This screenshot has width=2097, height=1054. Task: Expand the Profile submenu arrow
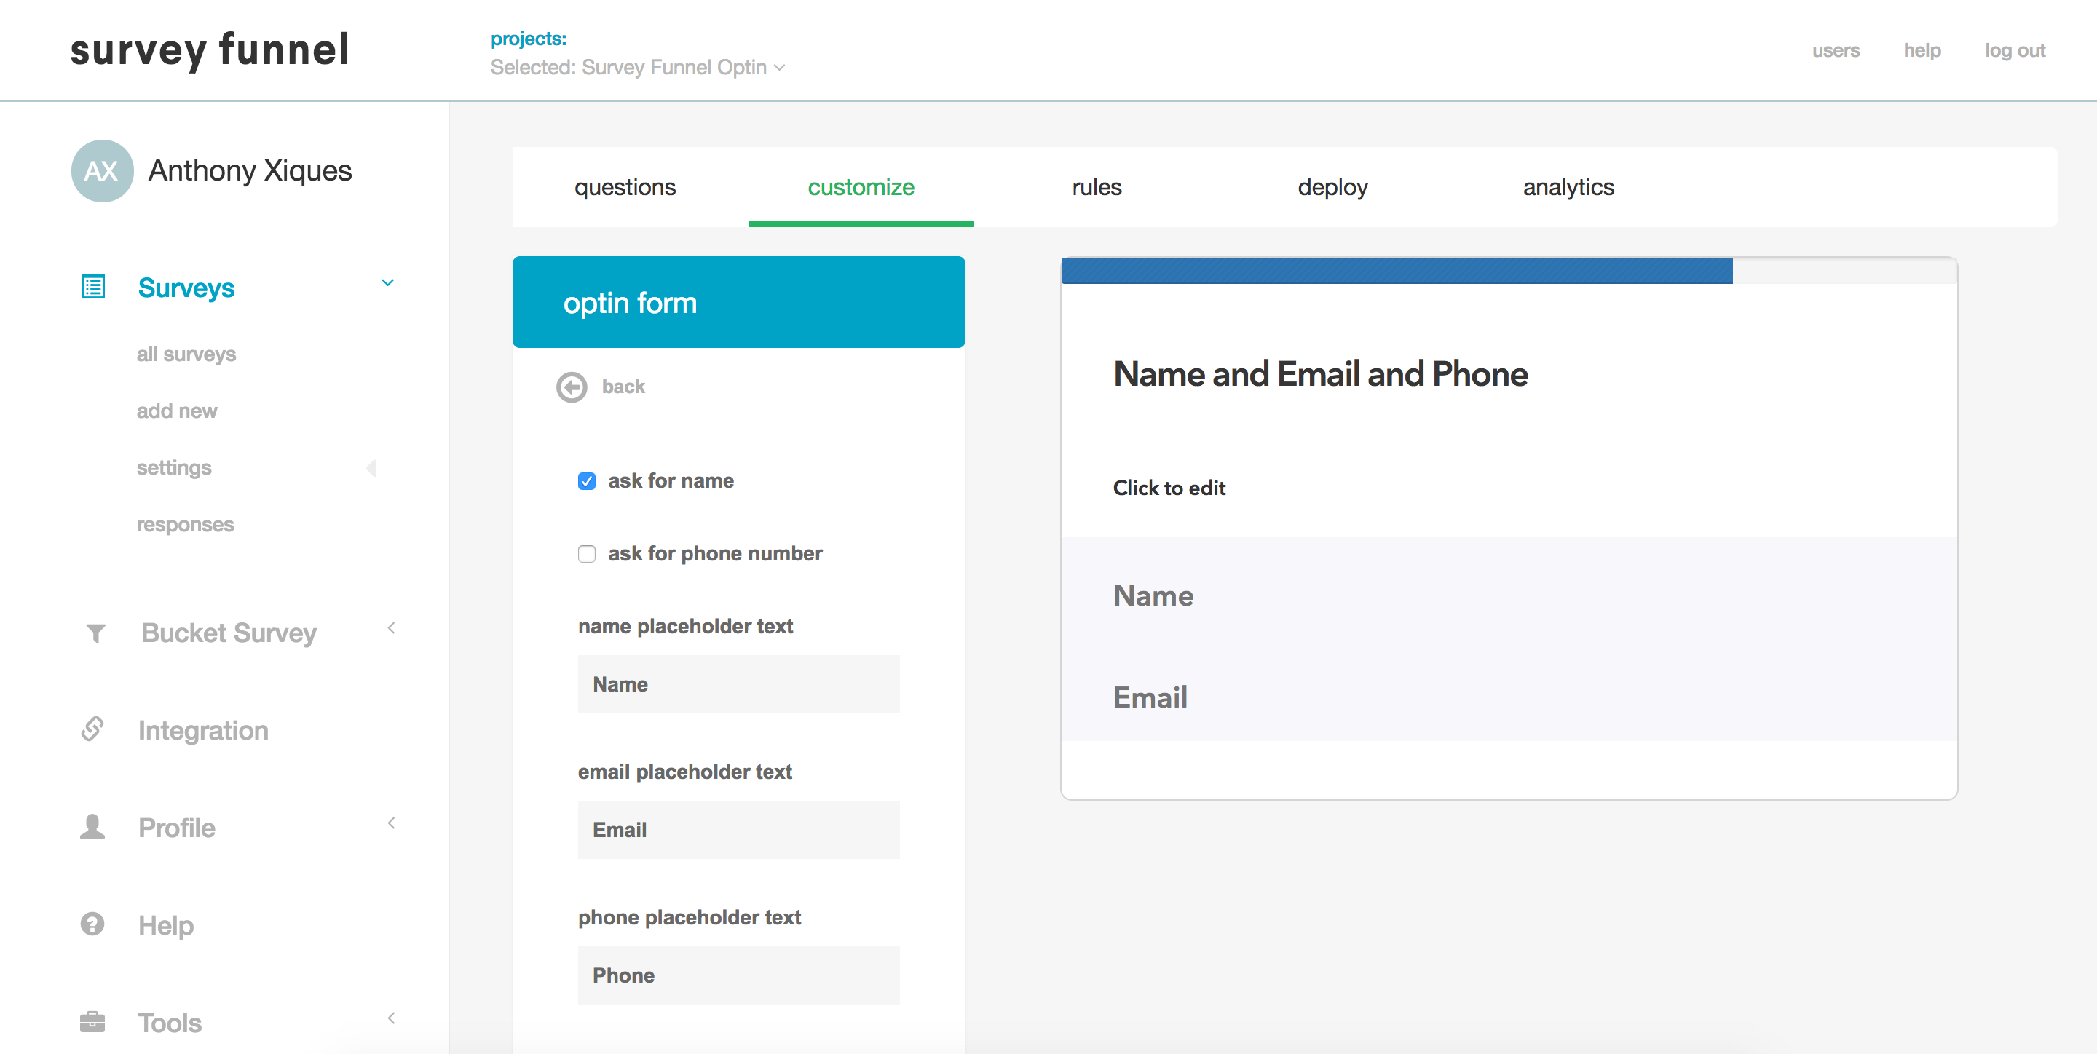pyautogui.click(x=392, y=823)
